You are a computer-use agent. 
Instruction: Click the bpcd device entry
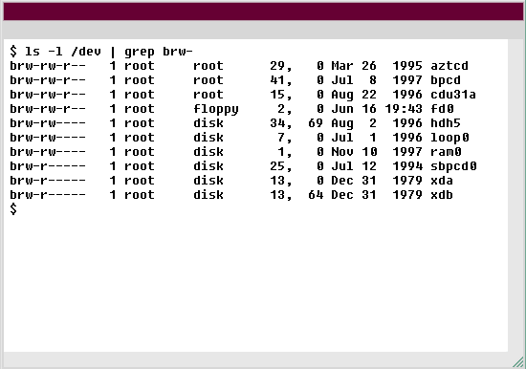click(x=446, y=80)
